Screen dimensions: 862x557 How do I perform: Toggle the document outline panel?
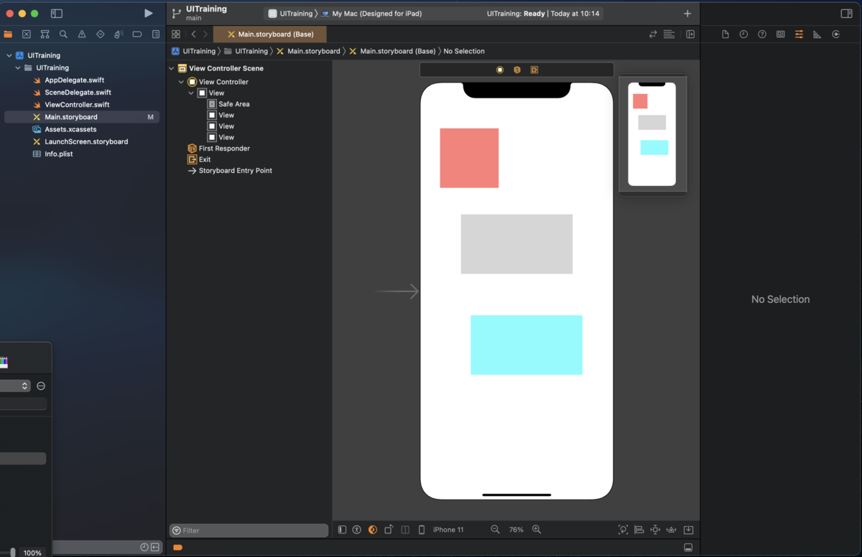click(342, 530)
